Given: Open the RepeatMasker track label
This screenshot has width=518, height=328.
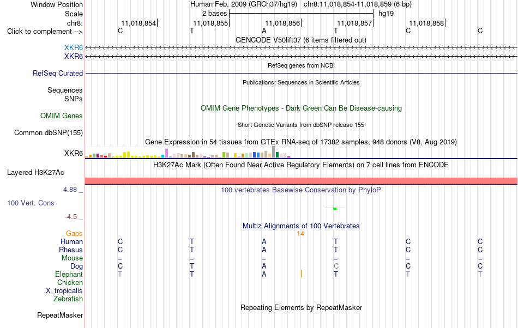Looking at the screenshot, I should (60, 315).
